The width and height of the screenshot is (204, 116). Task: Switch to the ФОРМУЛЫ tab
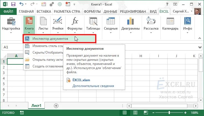tap(92, 12)
